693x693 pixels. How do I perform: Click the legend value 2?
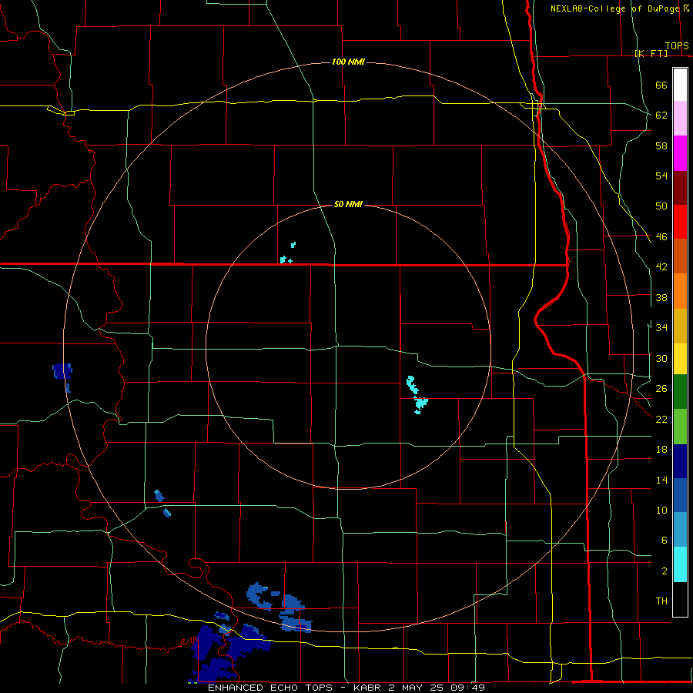click(664, 571)
